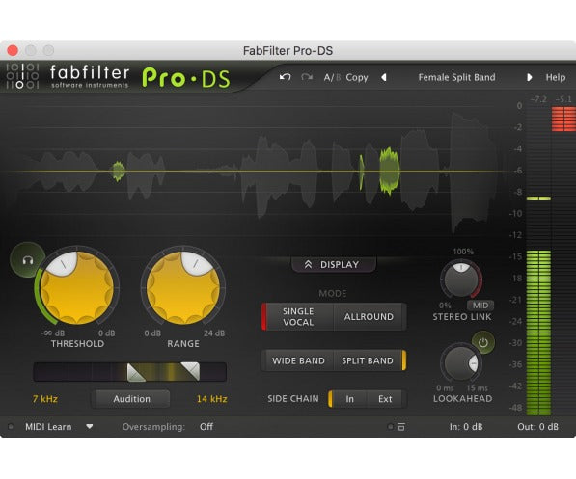Select Allround mode
576x479 pixels.
pyautogui.click(x=369, y=317)
